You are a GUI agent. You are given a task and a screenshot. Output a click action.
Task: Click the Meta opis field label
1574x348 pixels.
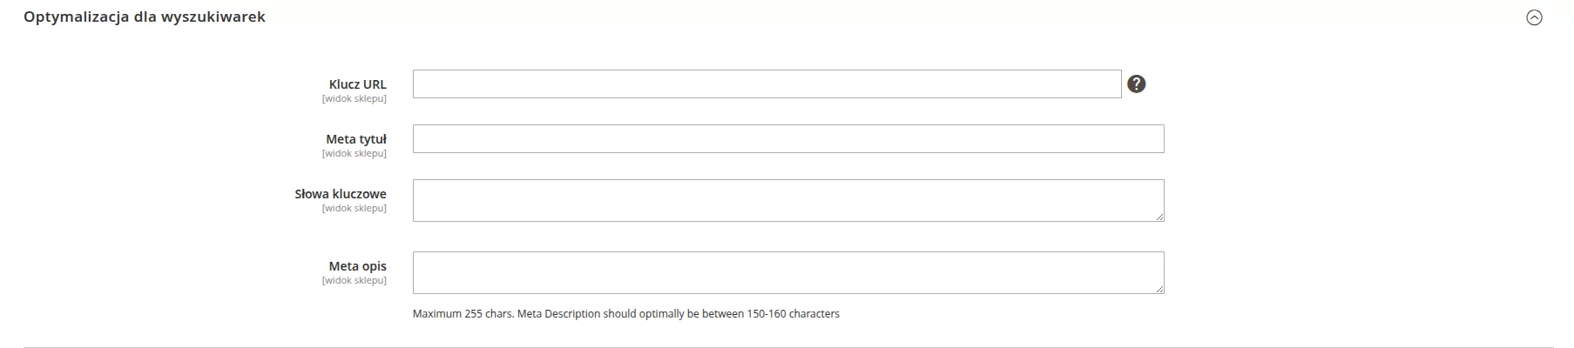[x=357, y=266]
